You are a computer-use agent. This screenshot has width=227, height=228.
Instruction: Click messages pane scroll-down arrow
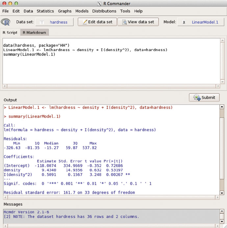[222, 222]
